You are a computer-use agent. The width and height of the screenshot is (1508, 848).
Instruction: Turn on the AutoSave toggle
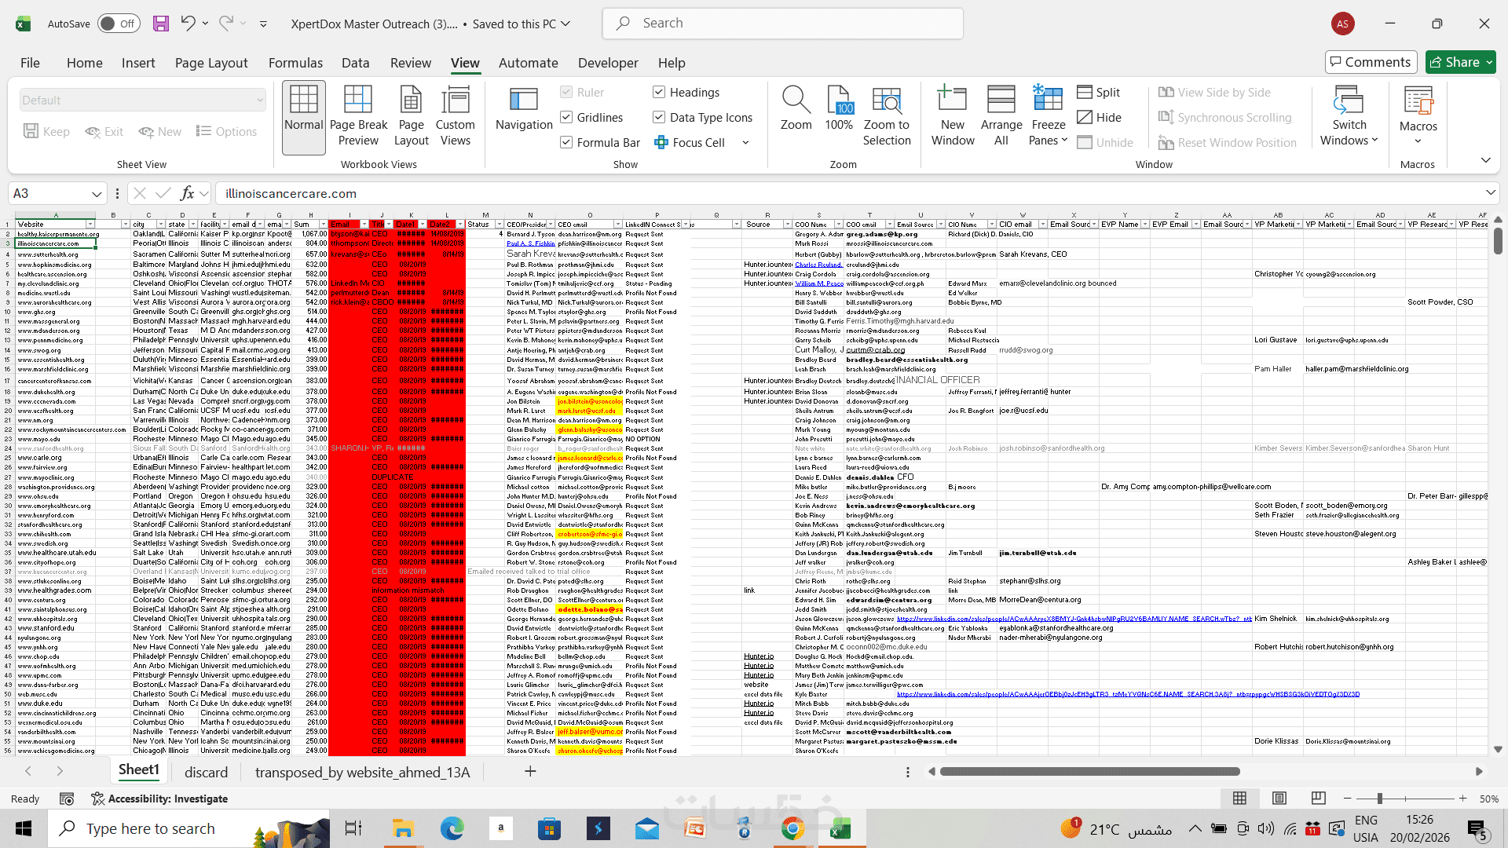point(119,24)
